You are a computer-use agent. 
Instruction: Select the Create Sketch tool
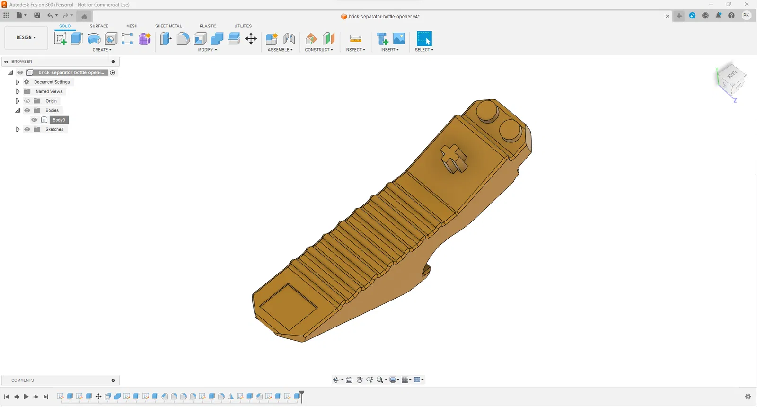point(60,39)
